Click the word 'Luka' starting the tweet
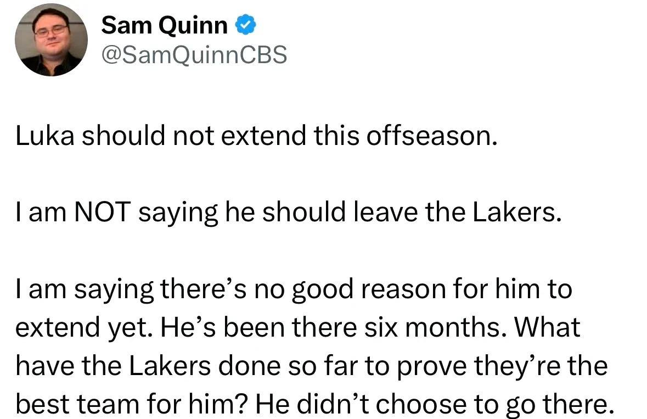 click(x=45, y=136)
